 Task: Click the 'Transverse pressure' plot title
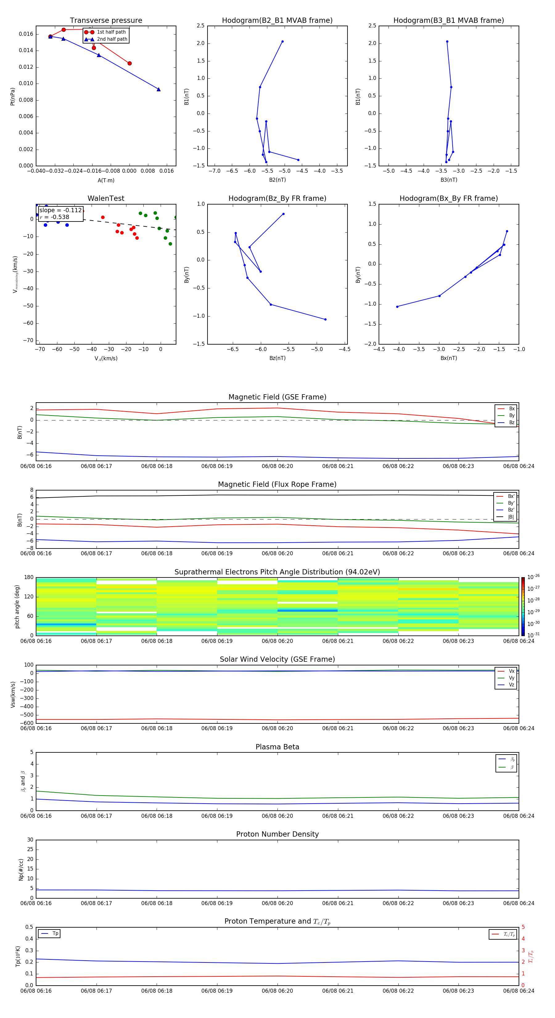point(106,21)
